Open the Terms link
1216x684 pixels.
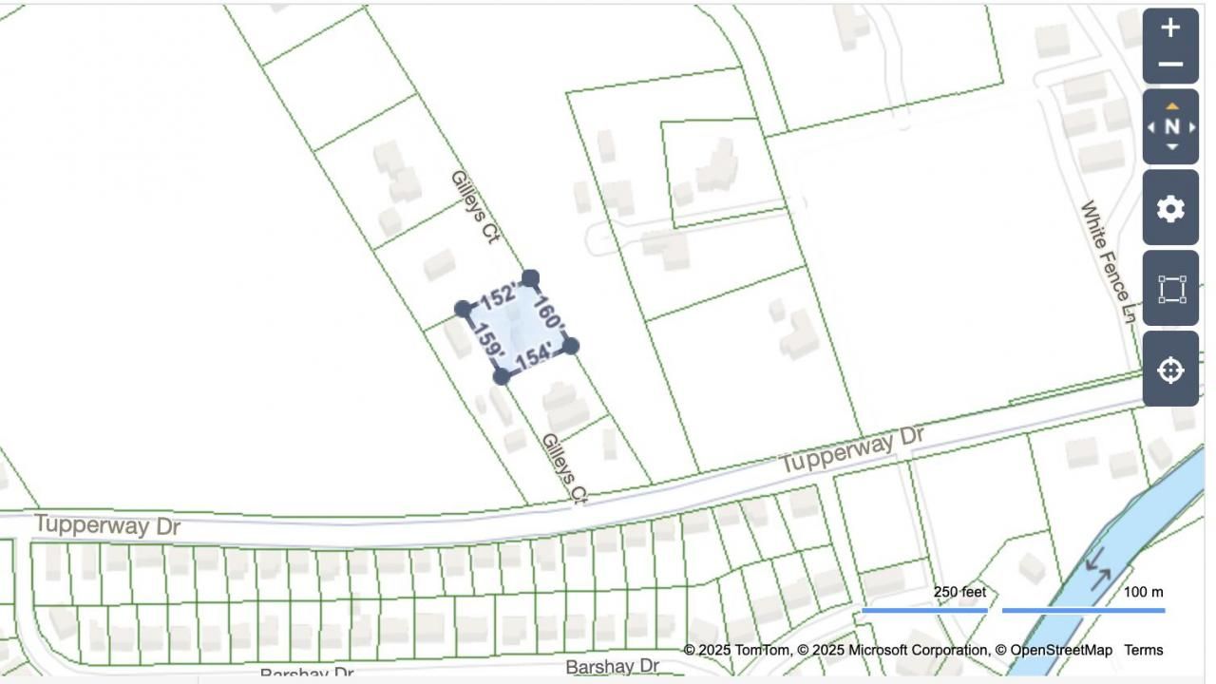coord(1143,650)
